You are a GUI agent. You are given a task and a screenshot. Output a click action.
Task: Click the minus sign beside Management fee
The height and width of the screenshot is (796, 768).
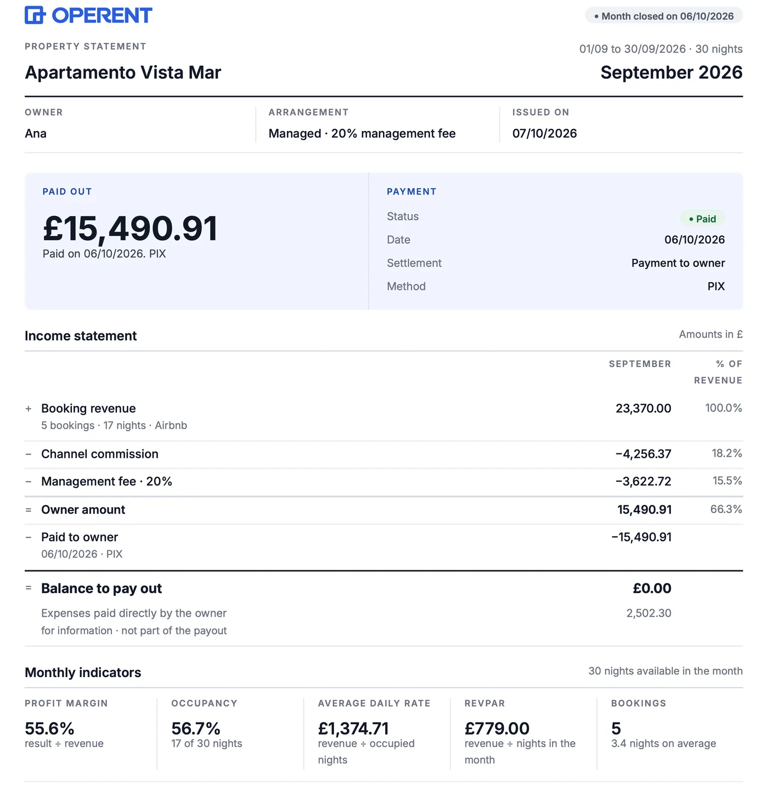(29, 481)
